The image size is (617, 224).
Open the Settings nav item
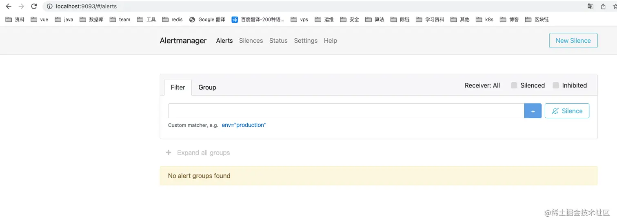click(306, 41)
